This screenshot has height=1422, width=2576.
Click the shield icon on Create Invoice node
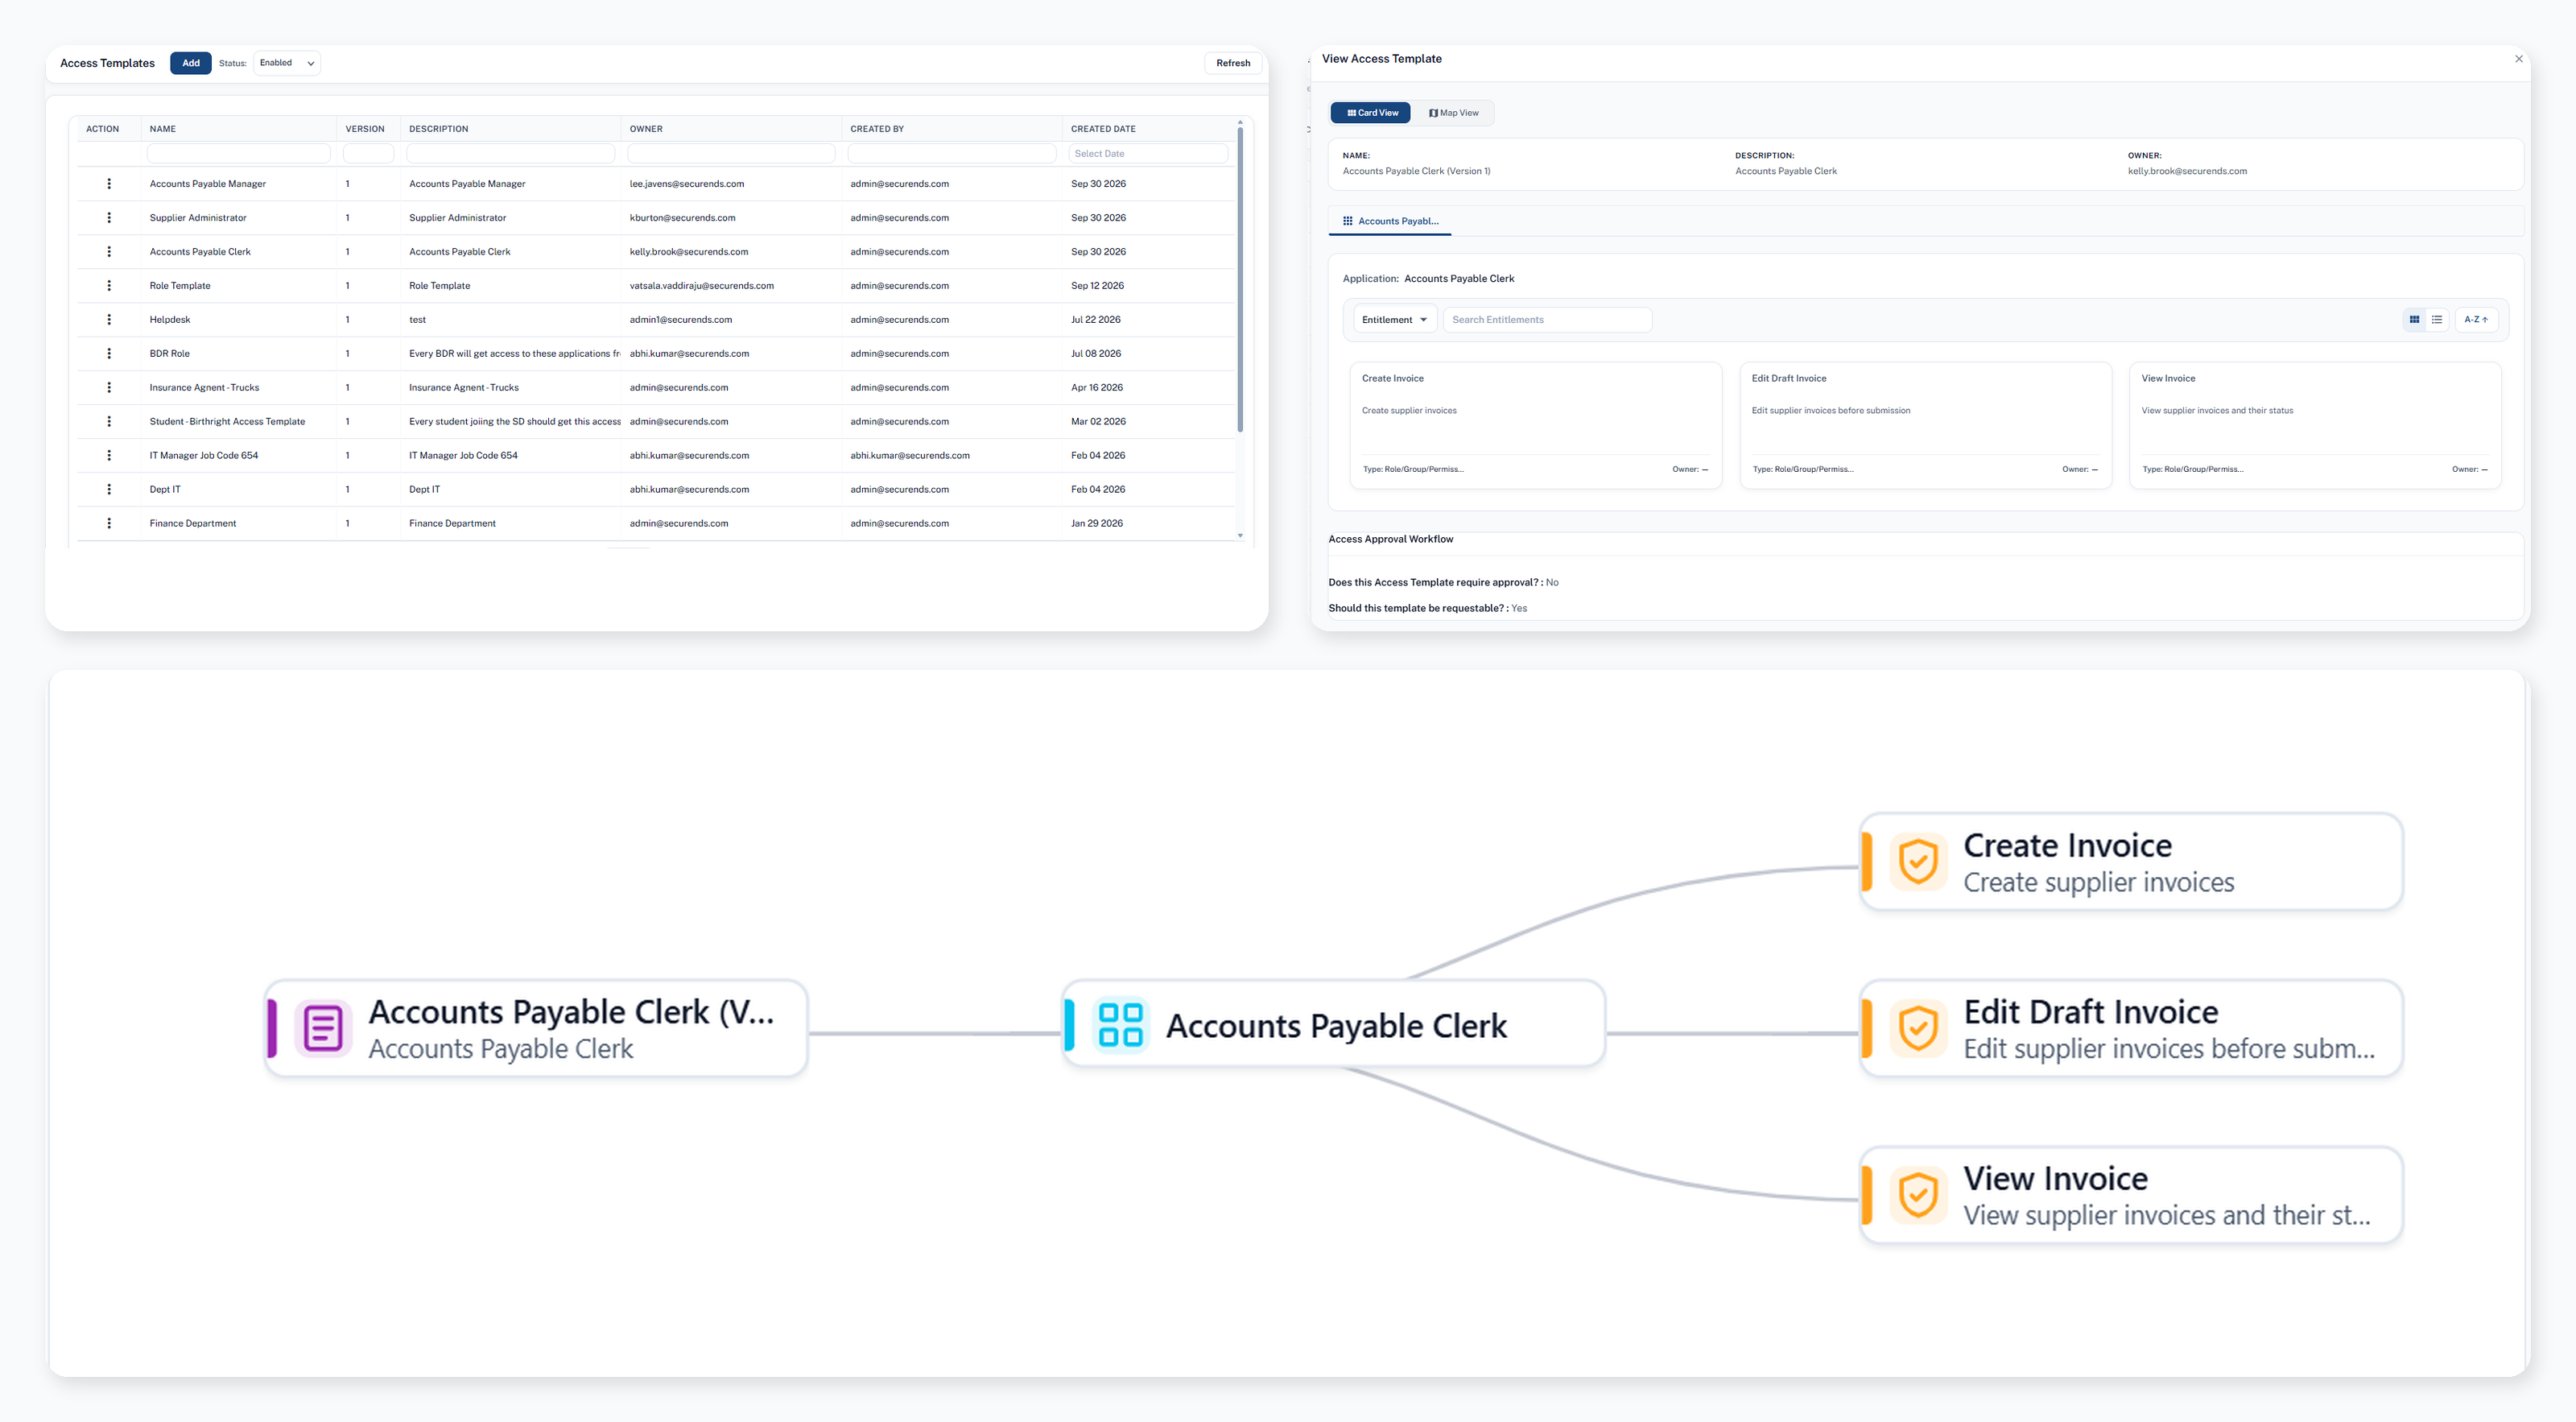(x=1918, y=862)
